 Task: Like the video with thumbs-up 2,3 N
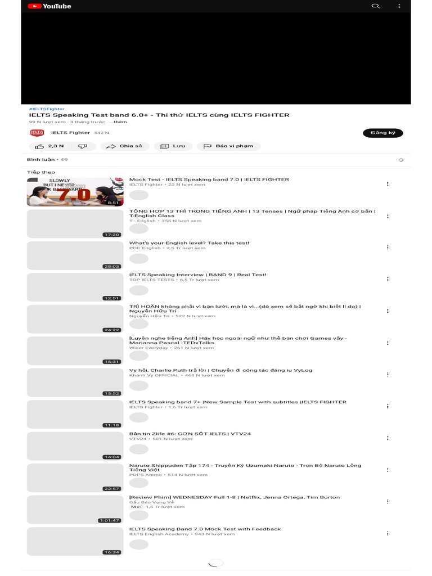click(50, 146)
